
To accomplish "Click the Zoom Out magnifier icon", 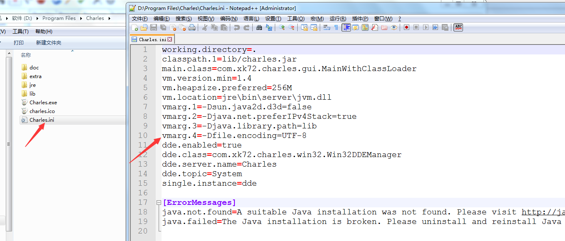I will click(291, 27).
